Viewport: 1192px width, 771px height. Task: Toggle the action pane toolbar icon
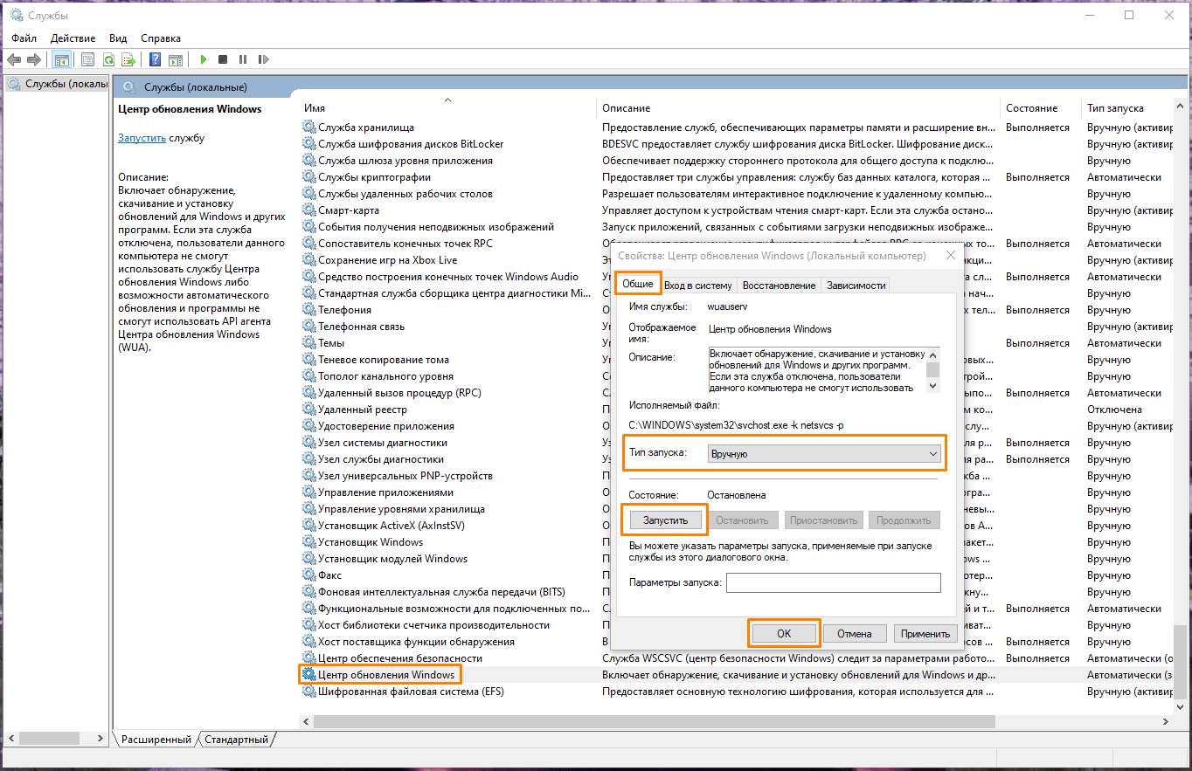(176, 59)
